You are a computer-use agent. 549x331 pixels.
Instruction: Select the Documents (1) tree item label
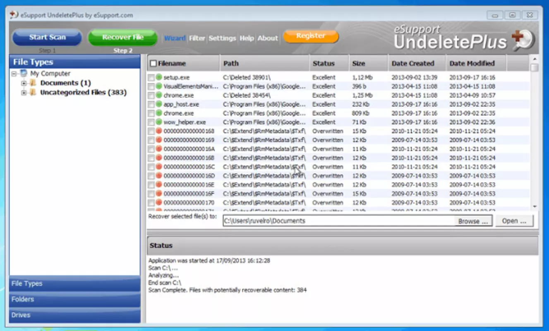pos(65,83)
